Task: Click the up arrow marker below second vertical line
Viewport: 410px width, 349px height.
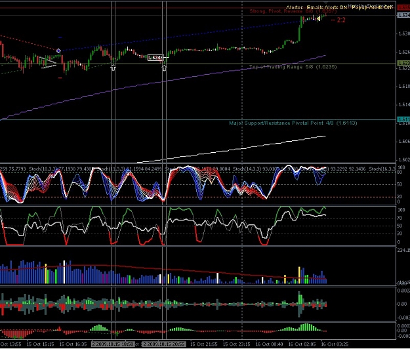Action: pos(164,68)
